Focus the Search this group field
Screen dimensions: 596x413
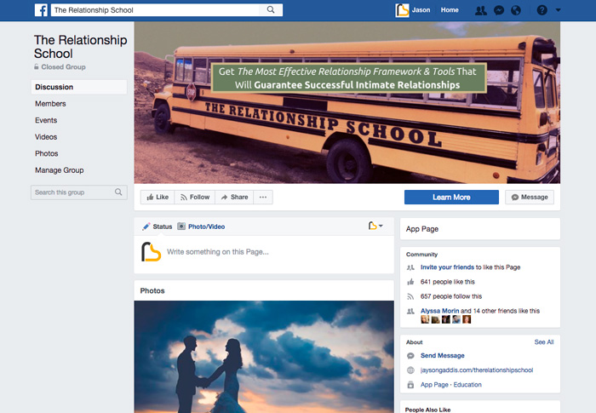(x=79, y=192)
